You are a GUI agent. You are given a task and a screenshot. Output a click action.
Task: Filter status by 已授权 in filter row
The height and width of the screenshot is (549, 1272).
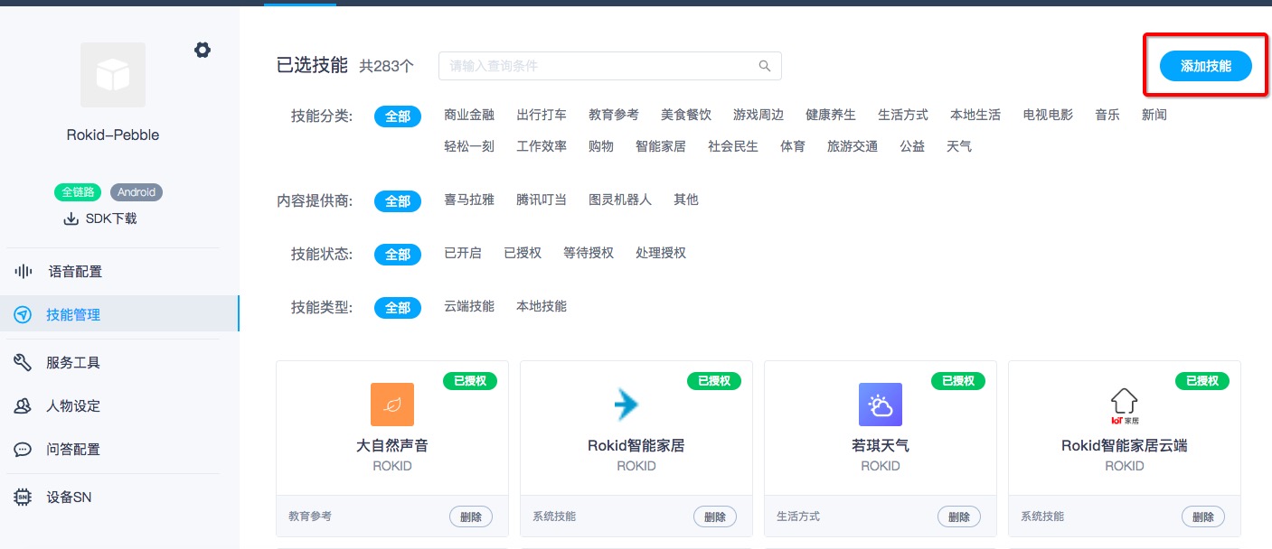point(523,253)
